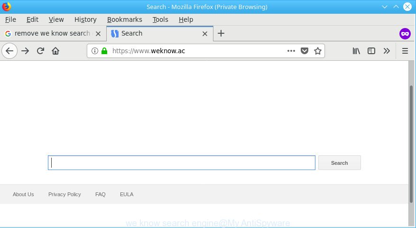
Task: Maximize the Firefox window
Action: (x=396, y=7)
